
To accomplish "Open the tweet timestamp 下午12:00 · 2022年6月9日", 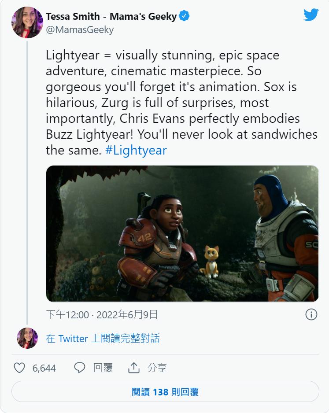I will point(102,314).
